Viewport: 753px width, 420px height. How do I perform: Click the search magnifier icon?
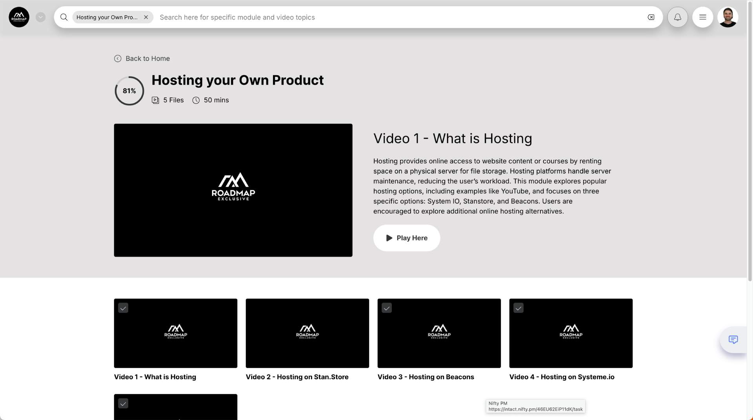[64, 17]
